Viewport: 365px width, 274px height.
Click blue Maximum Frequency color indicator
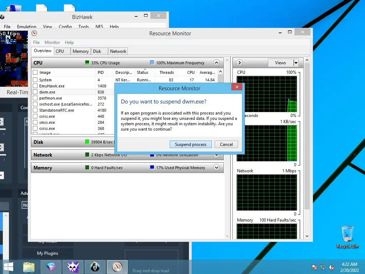point(152,63)
